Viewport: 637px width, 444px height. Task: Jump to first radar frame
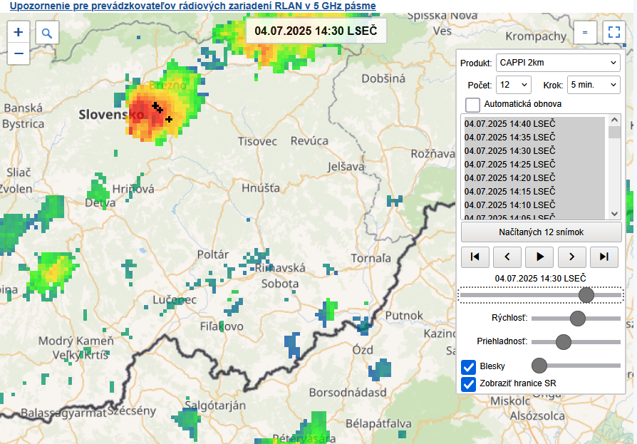point(475,257)
